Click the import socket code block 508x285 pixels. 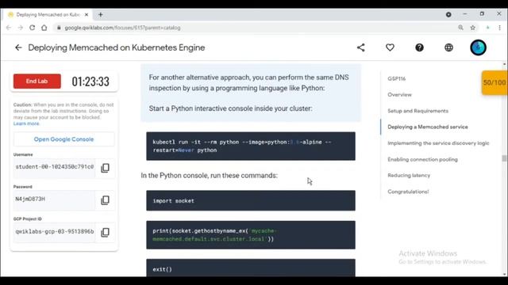[x=251, y=200]
